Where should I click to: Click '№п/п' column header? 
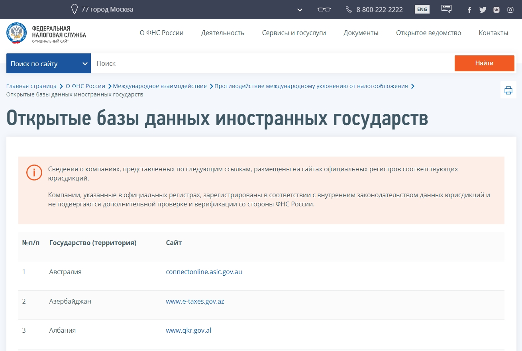click(31, 243)
